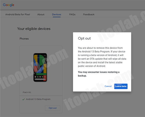Viewport: 145px width, 117px height.
Task: Open the Android Beta for Pixel tab
Action: click(x=18, y=15)
